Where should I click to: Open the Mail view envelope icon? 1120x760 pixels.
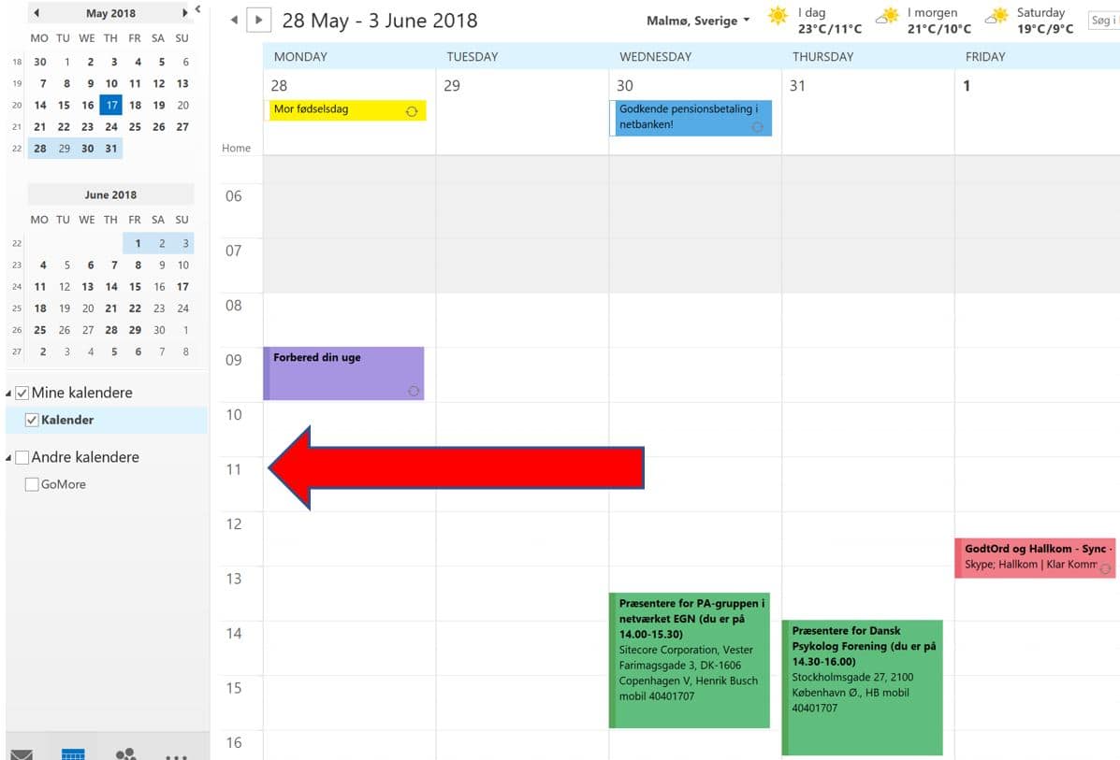click(22, 753)
